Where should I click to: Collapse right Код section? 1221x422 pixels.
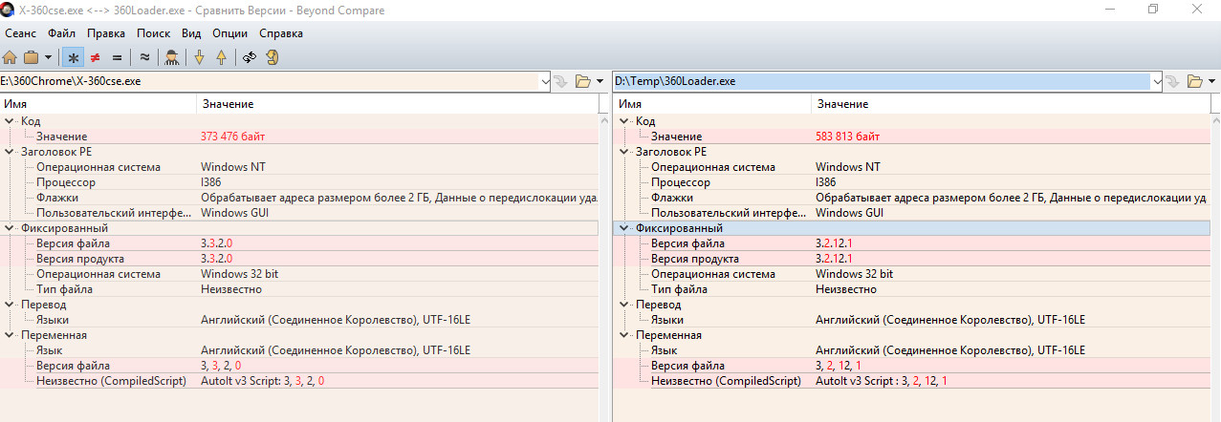coord(624,121)
